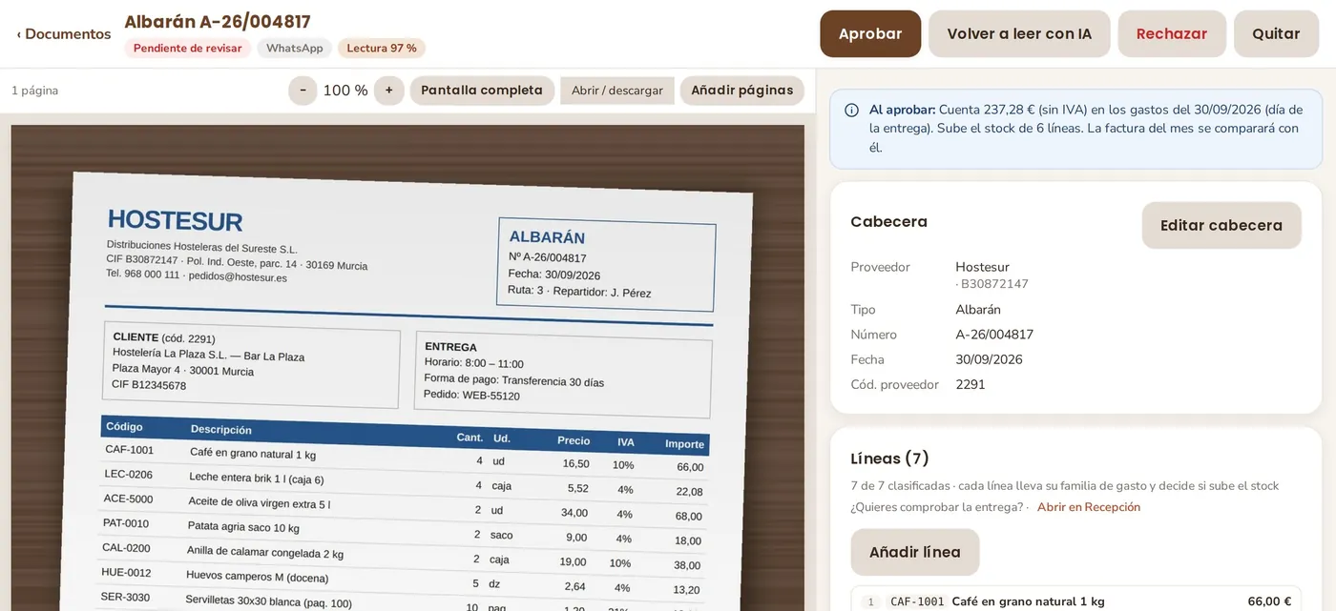Select line 1 'Café en grano natural 1 kg'

click(x=1075, y=601)
